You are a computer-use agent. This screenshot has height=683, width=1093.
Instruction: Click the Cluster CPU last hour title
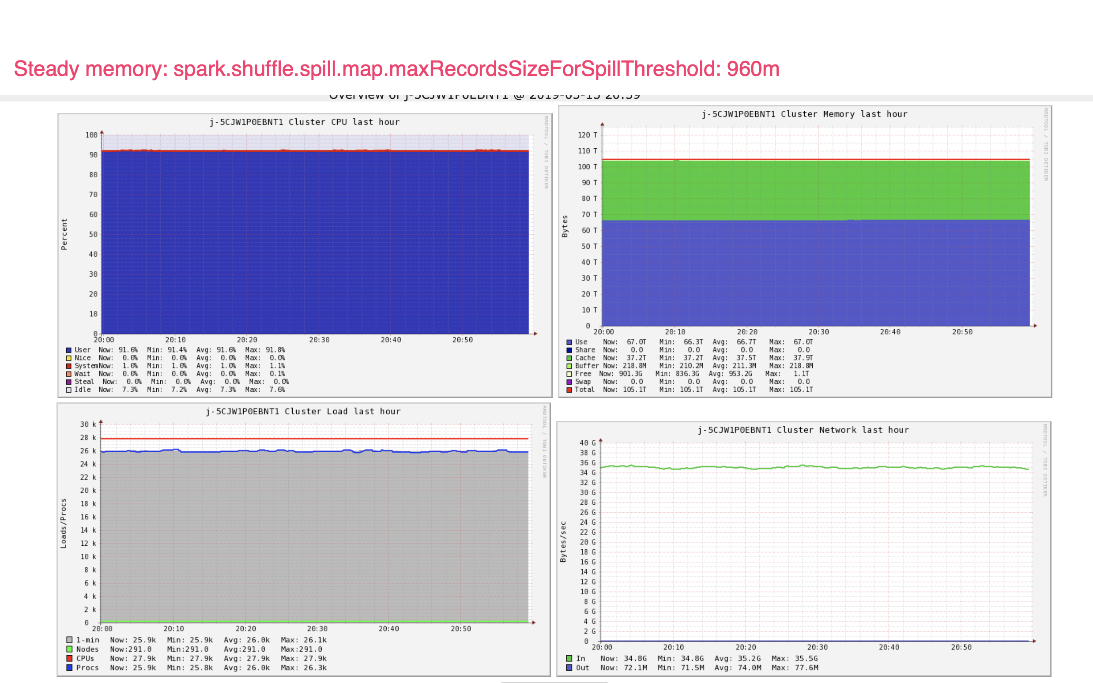(x=304, y=122)
